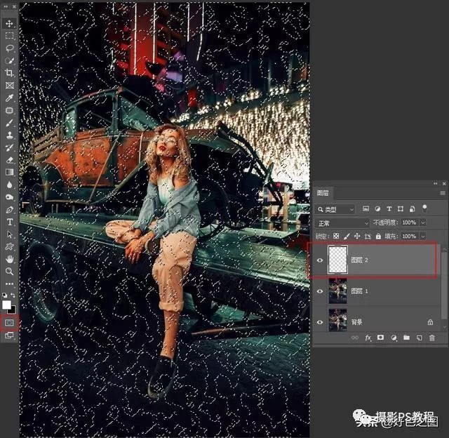Select the 图层 1 layer thumbnail
449x438 pixels.
coord(338,291)
